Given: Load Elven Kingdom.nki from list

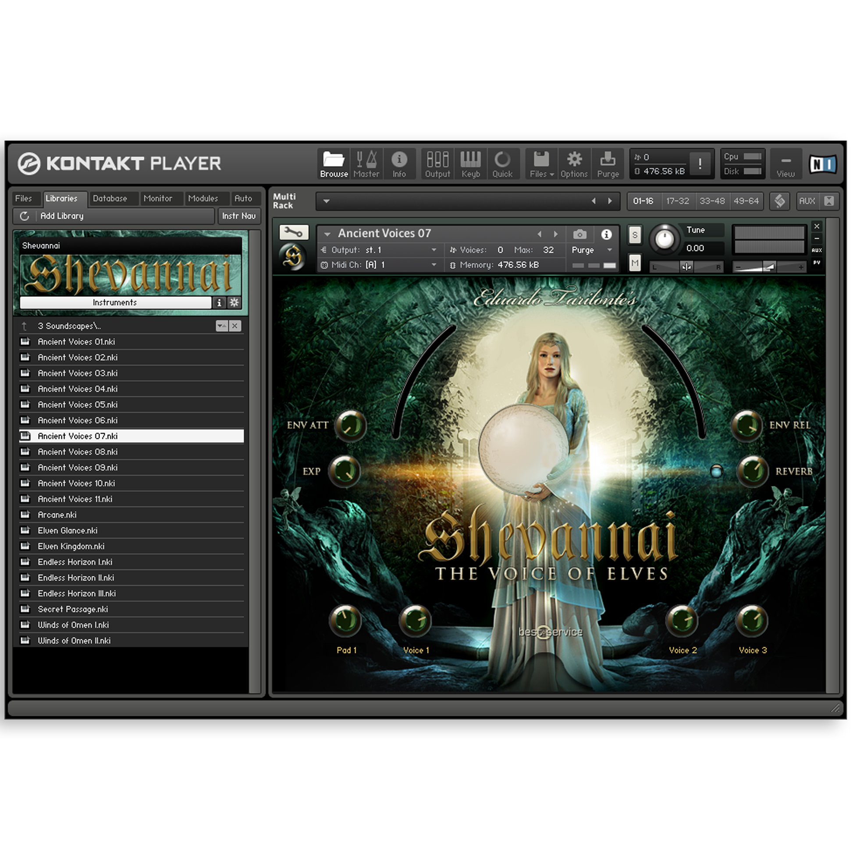Looking at the screenshot, I should [x=71, y=546].
